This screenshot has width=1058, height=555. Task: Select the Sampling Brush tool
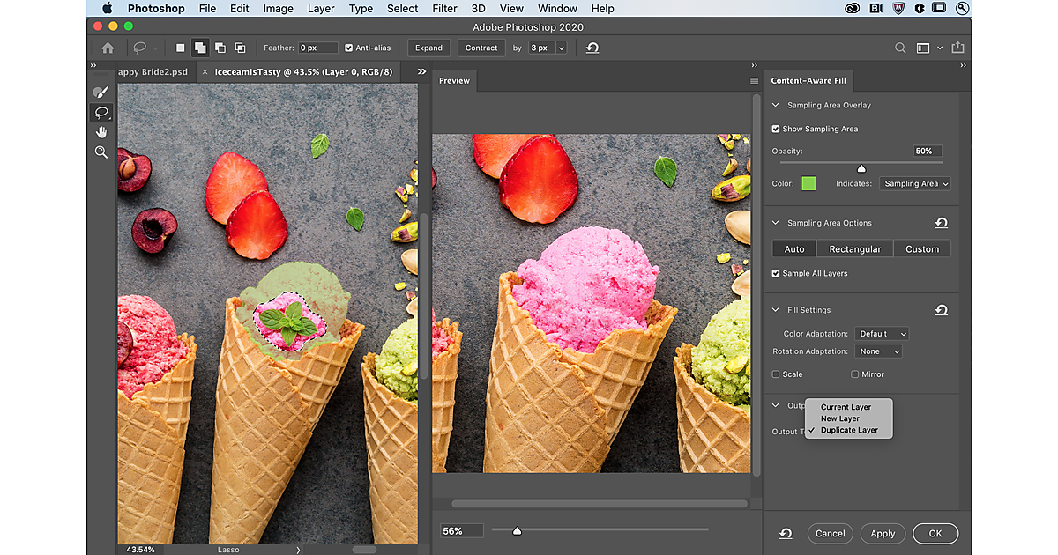pos(101,92)
